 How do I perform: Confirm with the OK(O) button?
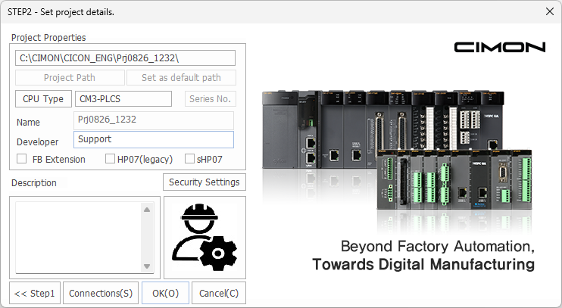click(165, 293)
